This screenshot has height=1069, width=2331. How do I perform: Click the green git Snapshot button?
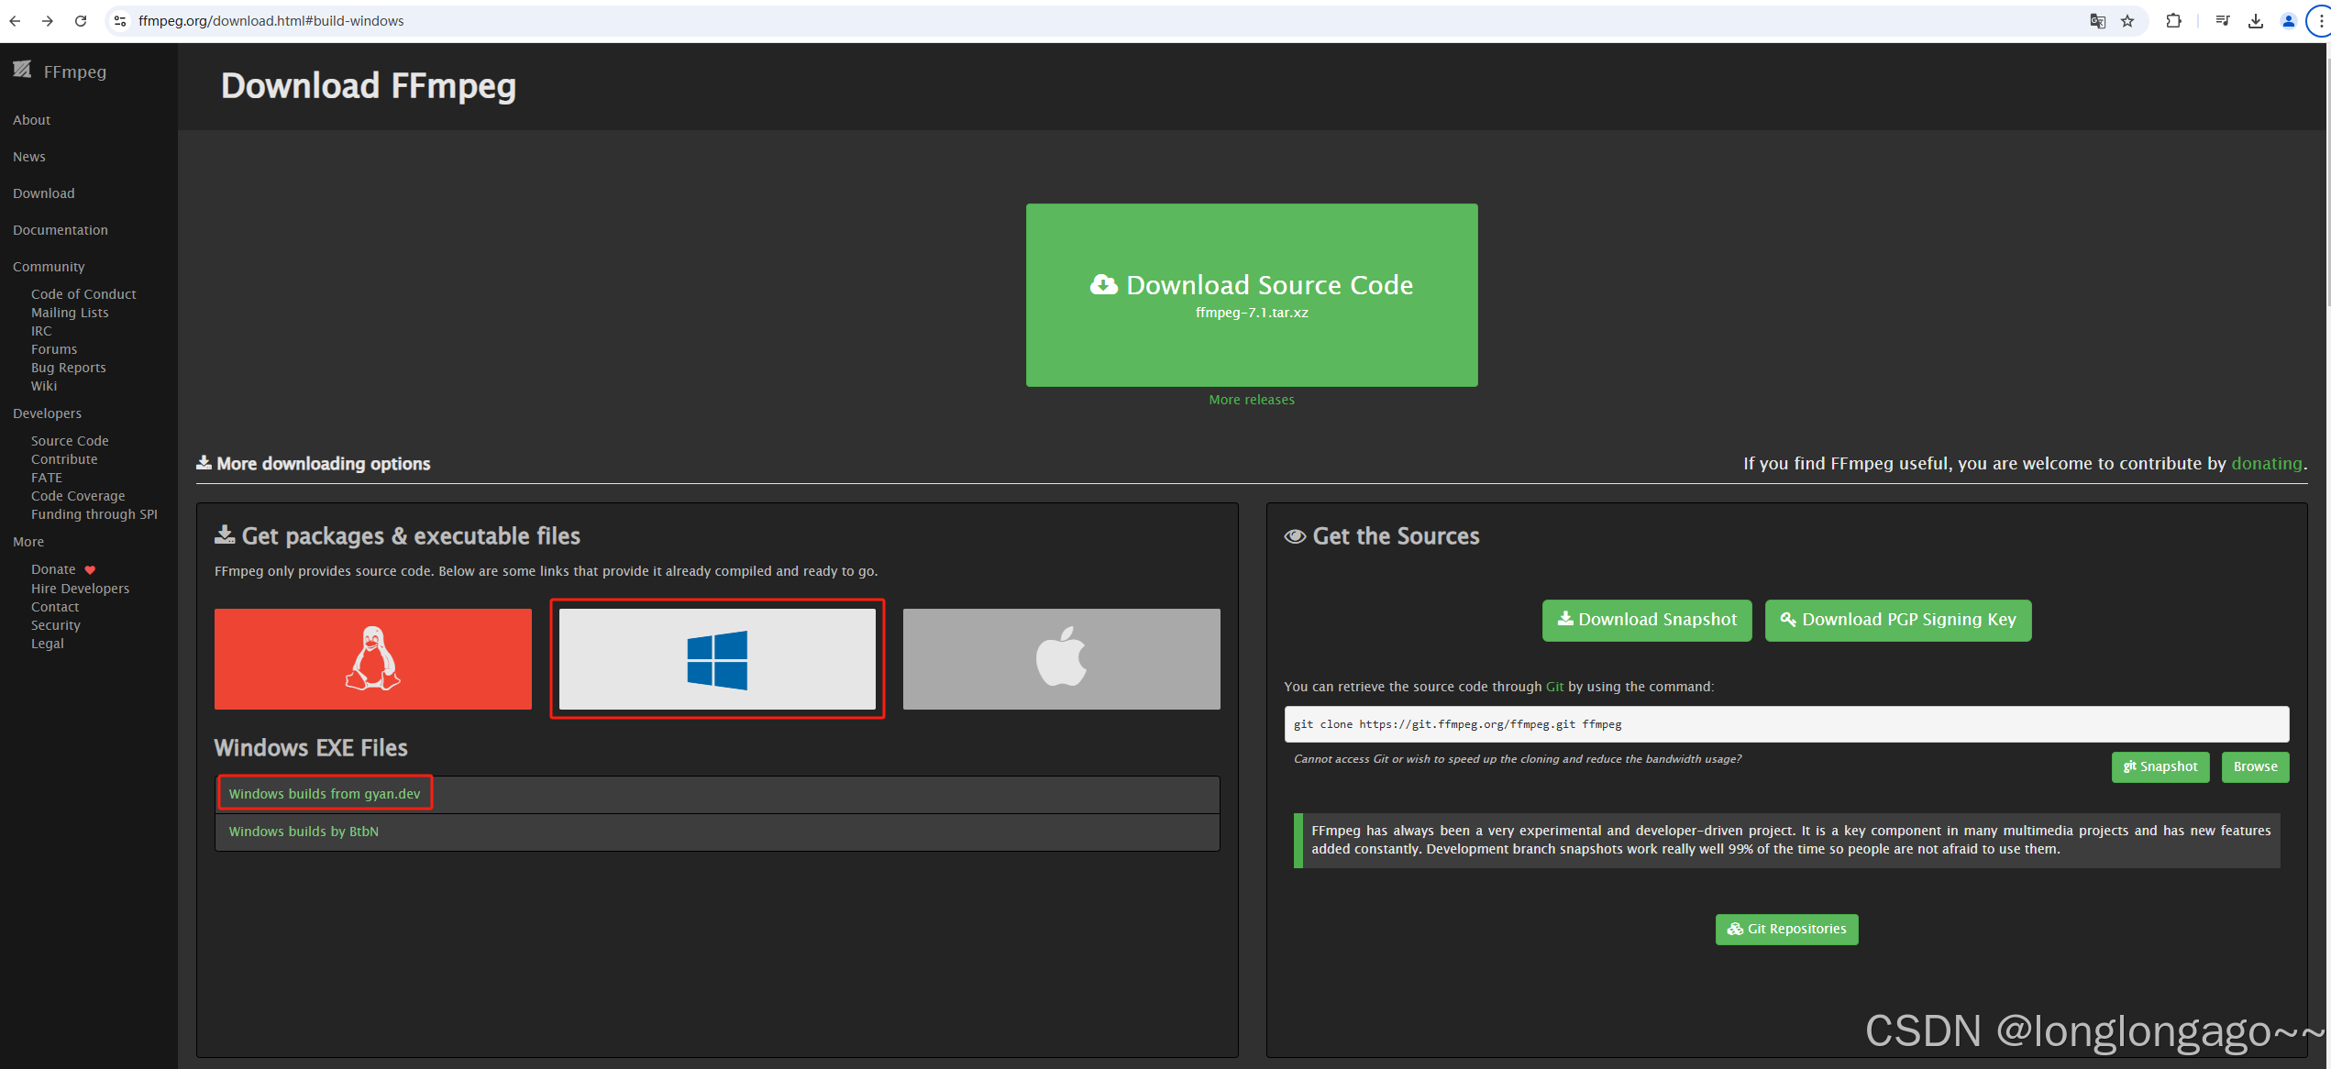click(x=2160, y=766)
